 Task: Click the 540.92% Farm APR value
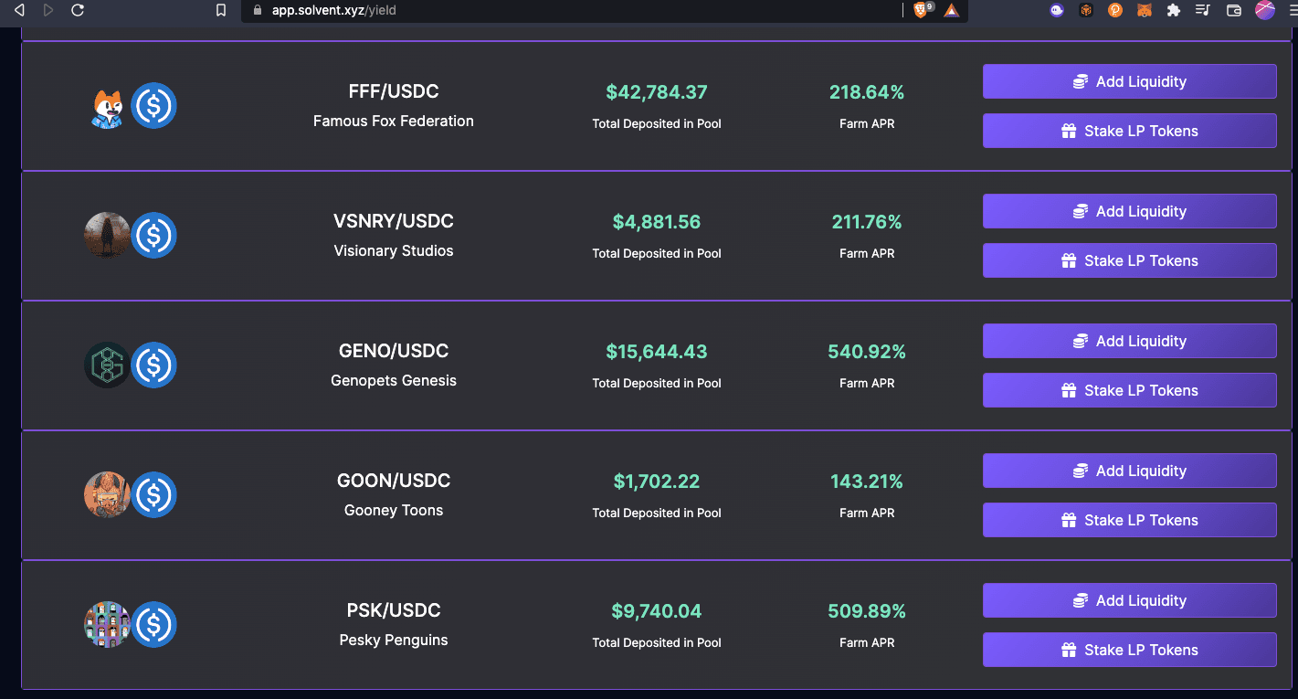click(867, 352)
